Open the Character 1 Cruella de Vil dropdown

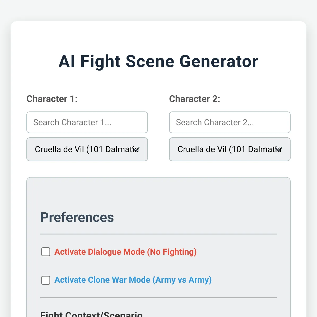tap(87, 149)
